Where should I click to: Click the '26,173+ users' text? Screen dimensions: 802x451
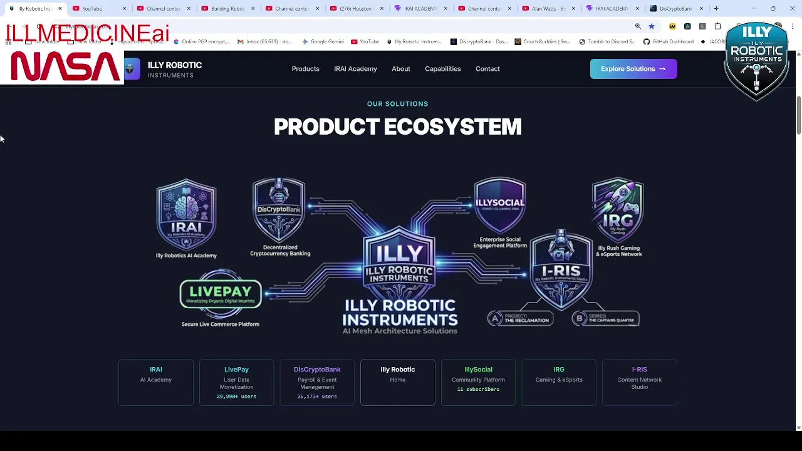tap(317, 397)
